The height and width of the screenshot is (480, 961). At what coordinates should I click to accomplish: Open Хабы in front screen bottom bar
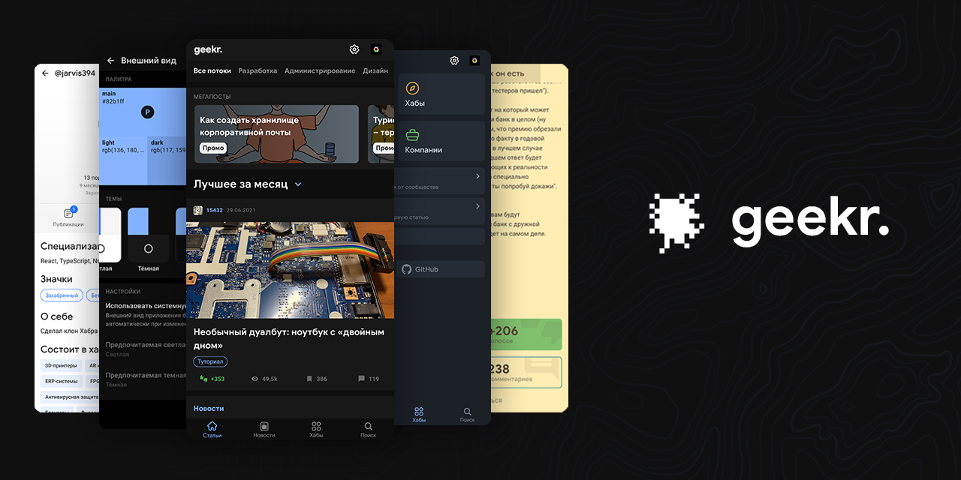coord(316,430)
